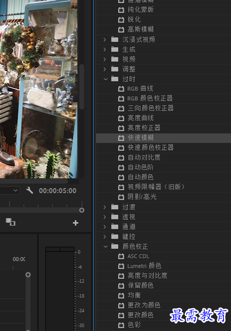Image resolution: width=231 pixels, height=331 pixels.
Task: Expand the 生成 folder
Action: (105, 49)
